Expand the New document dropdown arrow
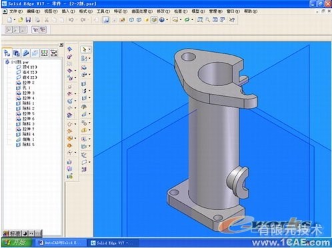 pos(15,20)
